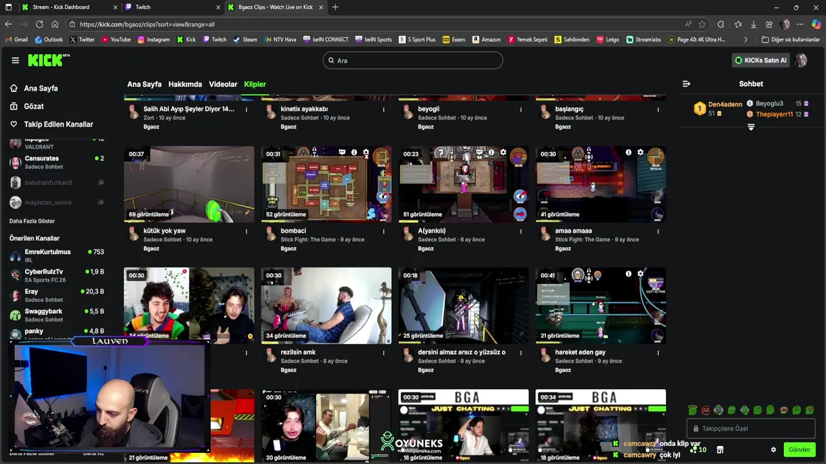
Task: Open options for dersini almaz arsız clip
Action: (521, 353)
